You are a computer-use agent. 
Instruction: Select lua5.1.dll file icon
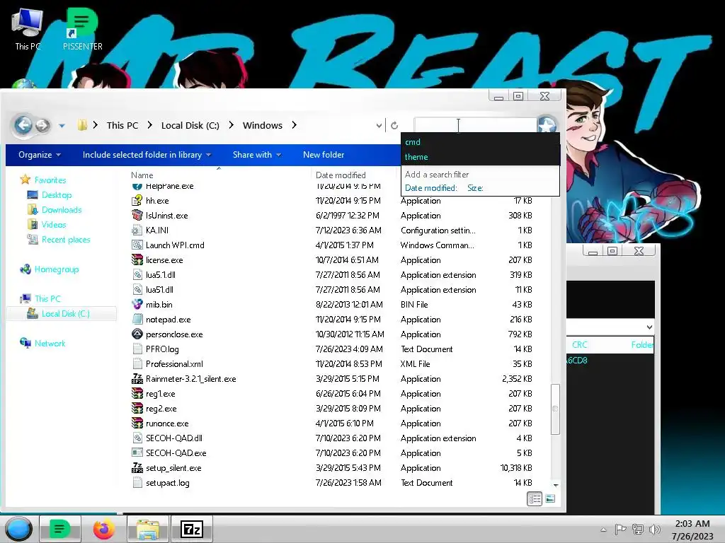(x=137, y=275)
